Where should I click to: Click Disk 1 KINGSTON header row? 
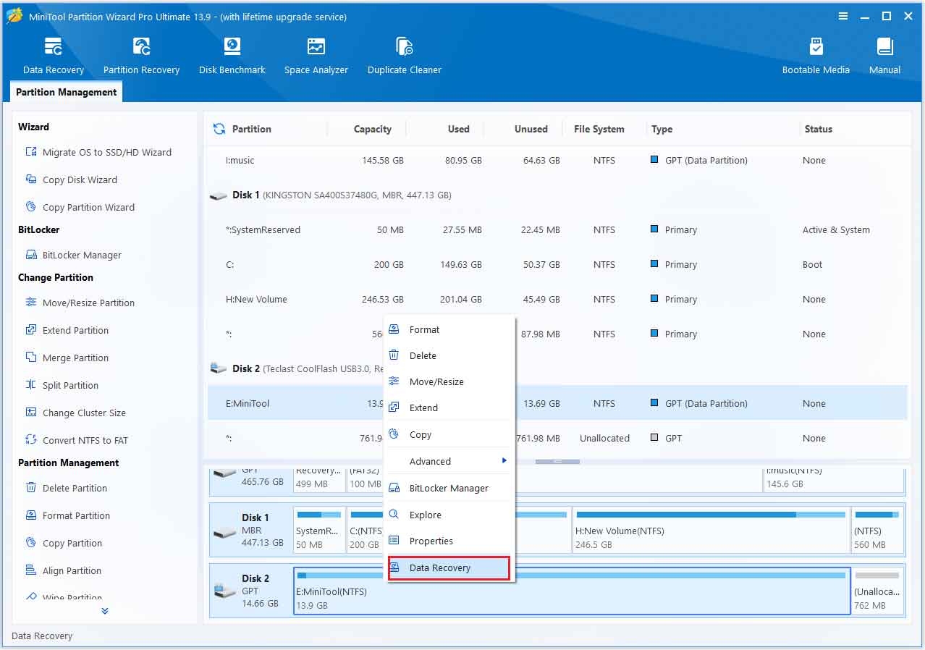(x=557, y=195)
